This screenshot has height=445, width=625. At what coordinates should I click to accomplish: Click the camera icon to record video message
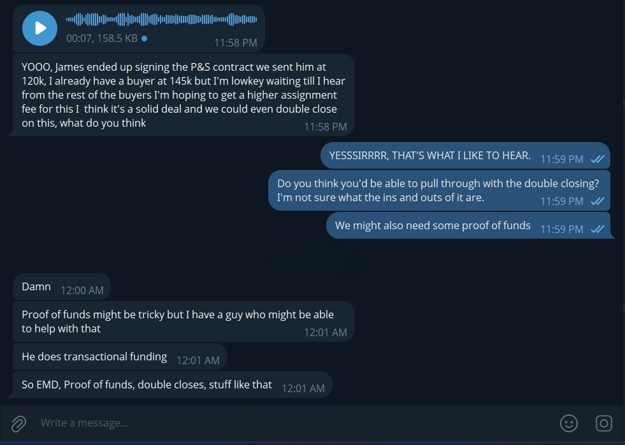pyautogui.click(x=603, y=423)
